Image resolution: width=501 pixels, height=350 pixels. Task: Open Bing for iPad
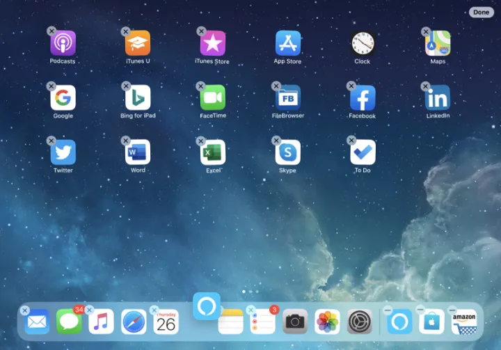point(138,97)
